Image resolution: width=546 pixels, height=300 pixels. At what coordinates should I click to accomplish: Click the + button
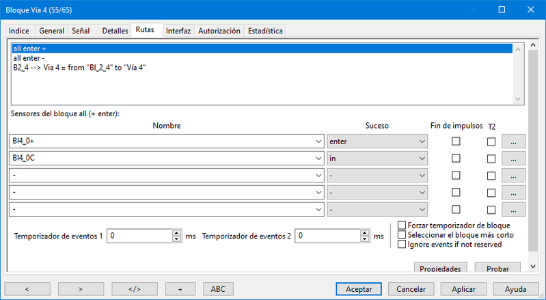pyautogui.click(x=180, y=289)
